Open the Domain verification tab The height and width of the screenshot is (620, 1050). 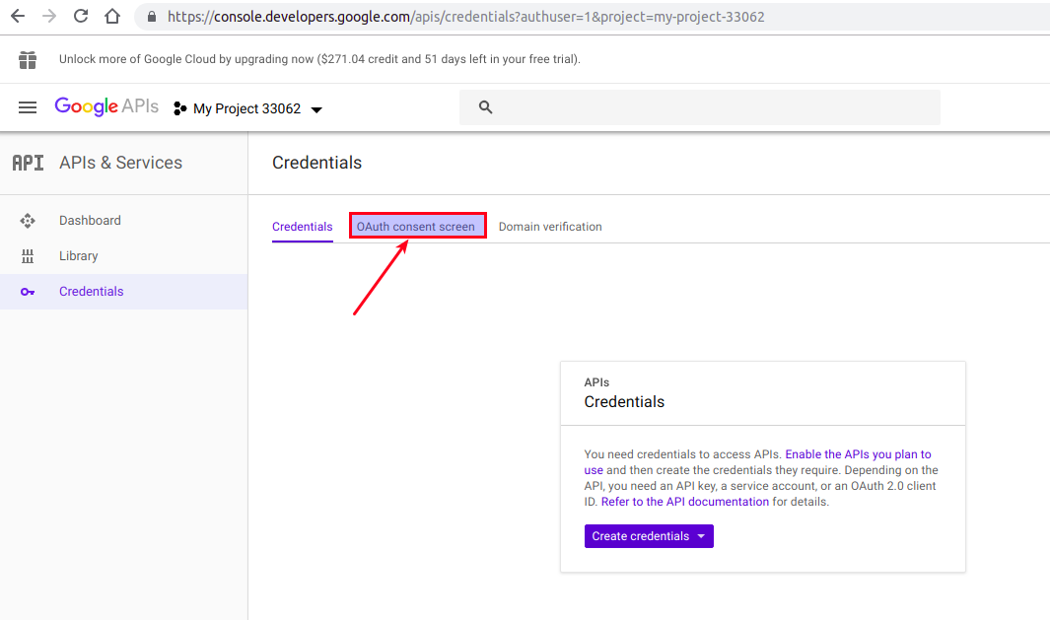(x=550, y=227)
